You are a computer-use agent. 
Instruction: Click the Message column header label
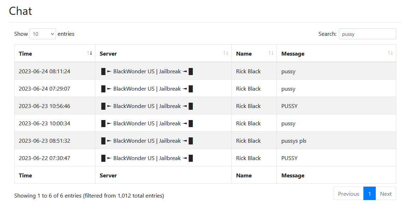pos(293,54)
